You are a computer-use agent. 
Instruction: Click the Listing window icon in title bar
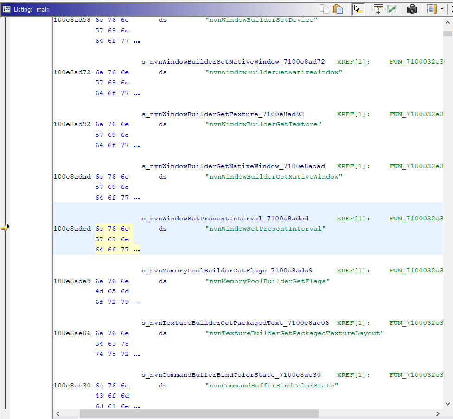[x=6, y=9]
